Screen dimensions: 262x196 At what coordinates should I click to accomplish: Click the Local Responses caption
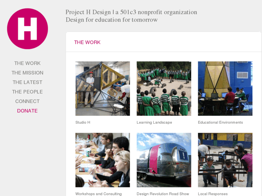[213, 194]
